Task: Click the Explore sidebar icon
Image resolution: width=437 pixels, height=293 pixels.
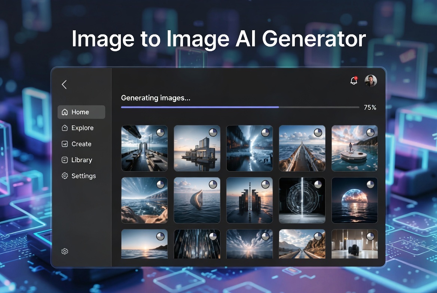Action: click(65, 128)
